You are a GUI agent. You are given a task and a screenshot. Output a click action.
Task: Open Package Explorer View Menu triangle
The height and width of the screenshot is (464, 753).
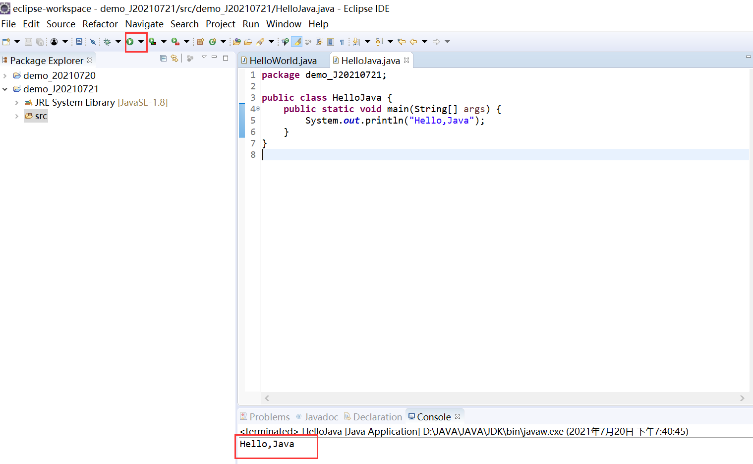pos(204,58)
